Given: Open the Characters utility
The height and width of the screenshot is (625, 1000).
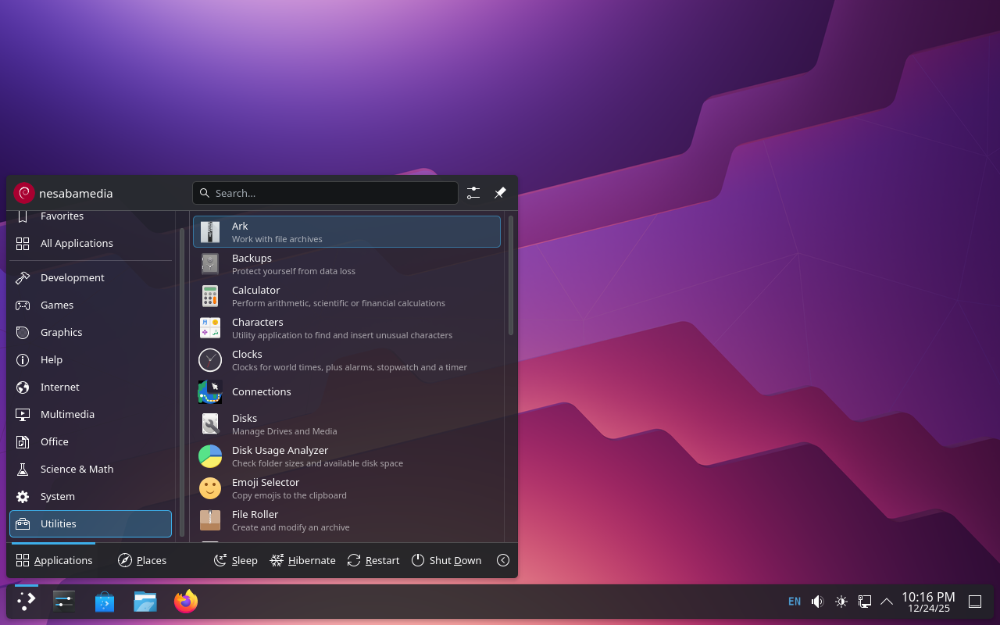Looking at the screenshot, I should [x=346, y=328].
